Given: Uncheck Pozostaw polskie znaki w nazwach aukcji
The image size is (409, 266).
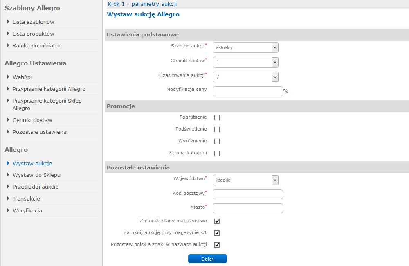Looking at the screenshot, I should [x=217, y=245].
